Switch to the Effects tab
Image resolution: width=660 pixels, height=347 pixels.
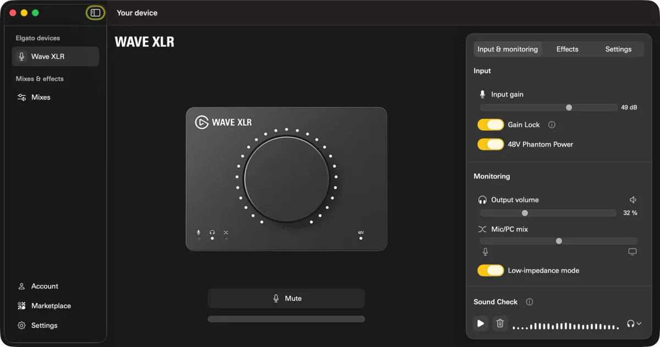tap(567, 49)
